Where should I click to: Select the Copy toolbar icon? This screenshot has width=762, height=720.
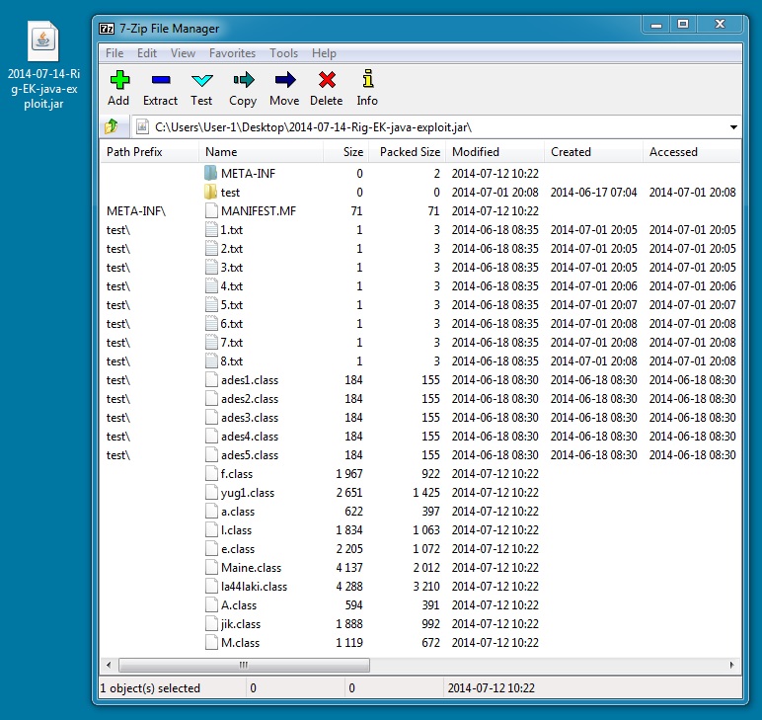tap(243, 87)
